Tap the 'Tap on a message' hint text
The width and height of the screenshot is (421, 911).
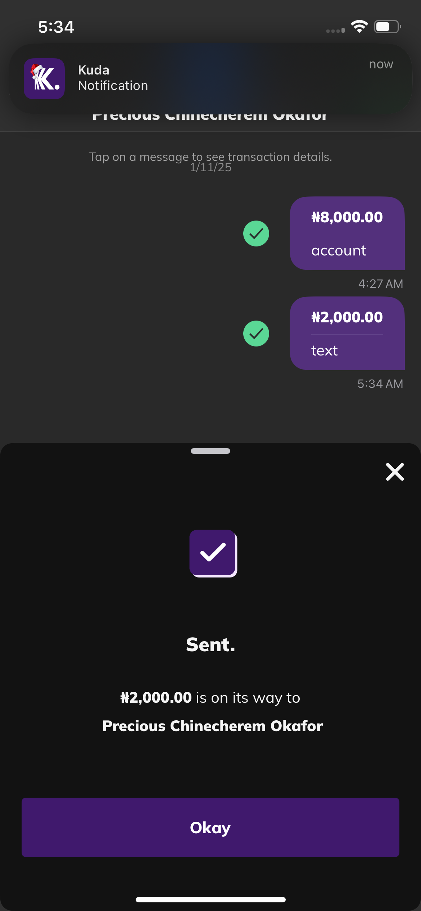(x=210, y=157)
